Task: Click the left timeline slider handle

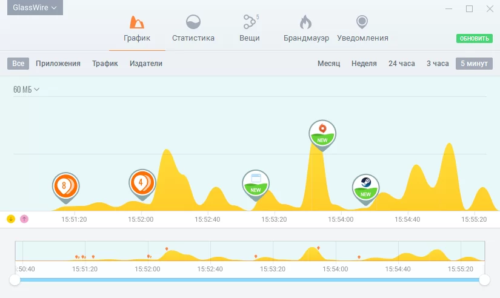Action: [x=15, y=280]
